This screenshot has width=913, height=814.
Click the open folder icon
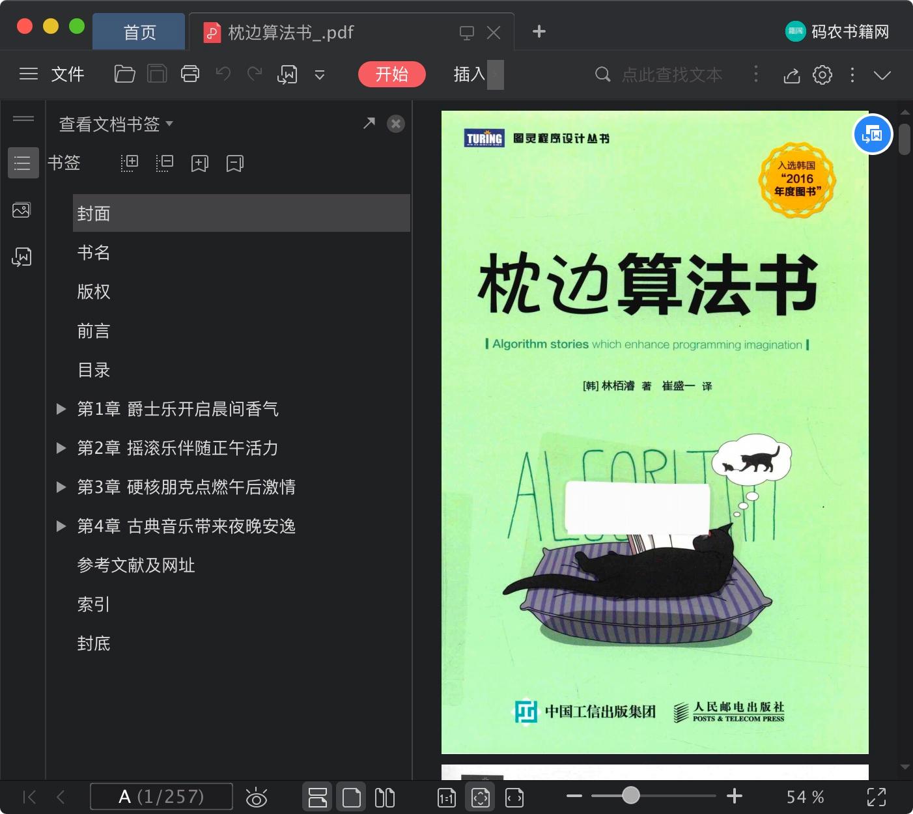pyautogui.click(x=124, y=74)
